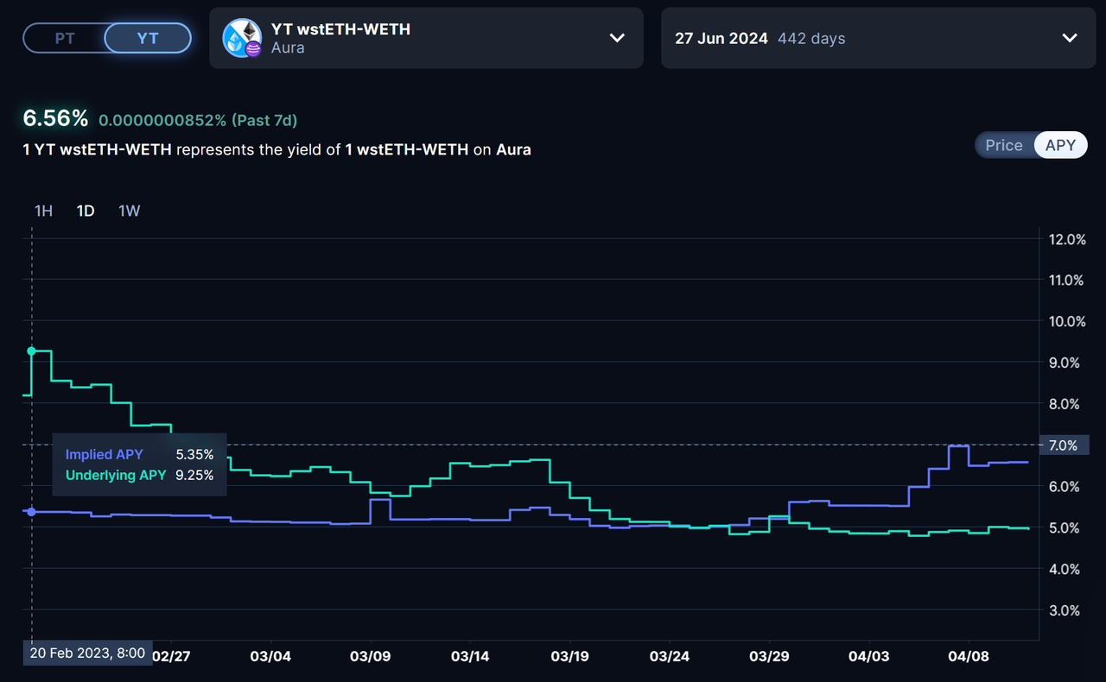Choose the 1D chart interval
The height and width of the screenshot is (682, 1106).
(86, 211)
